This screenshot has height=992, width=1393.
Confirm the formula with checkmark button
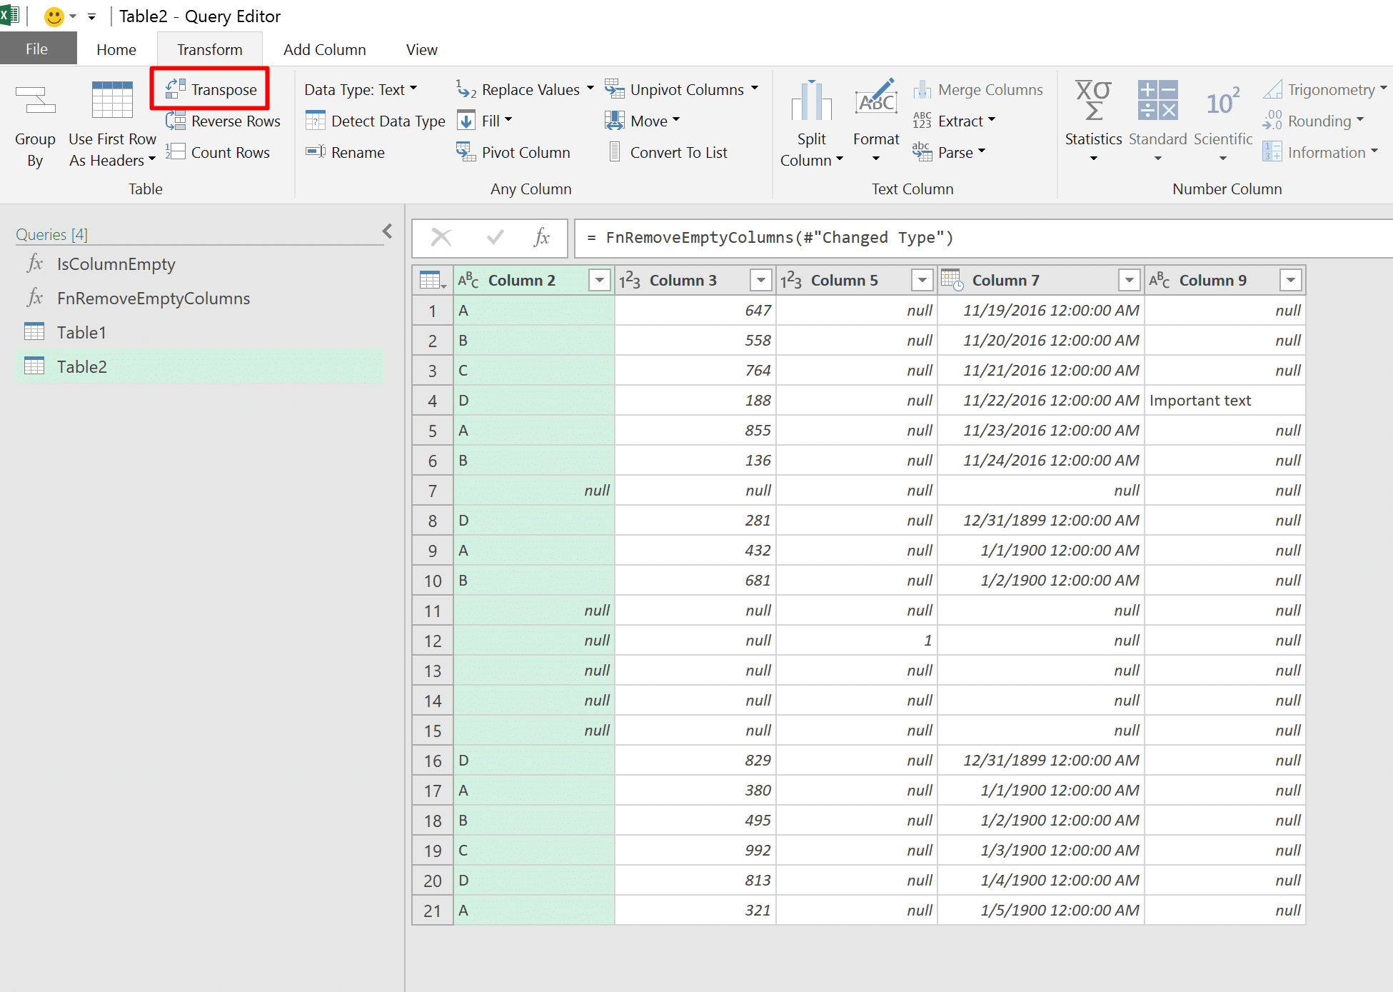[x=495, y=237]
